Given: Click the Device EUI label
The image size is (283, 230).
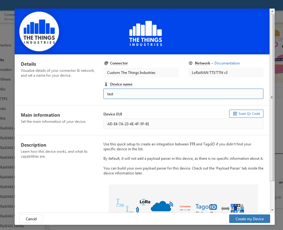Looking at the screenshot, I should pyautogui.click(x=113, y=114).
